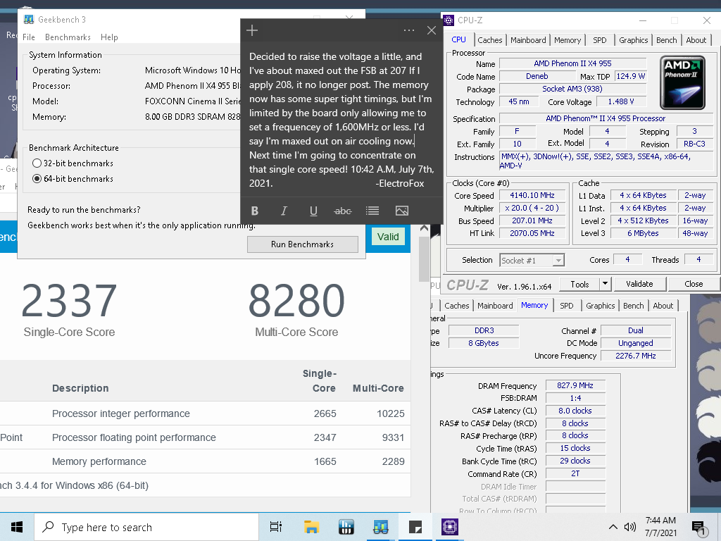The width and height of the screenshot is (721, 541).
Task: Add a new sticky note with plus icon
Action: point(252,31)
